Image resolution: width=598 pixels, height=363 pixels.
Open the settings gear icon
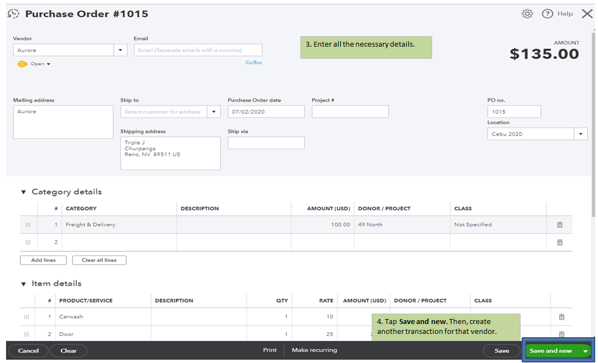[x=527, y=14]
